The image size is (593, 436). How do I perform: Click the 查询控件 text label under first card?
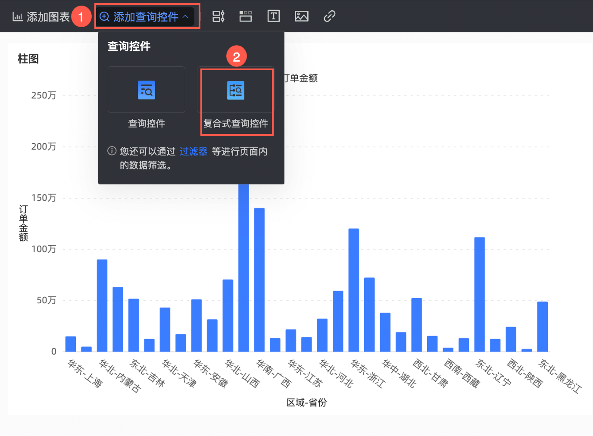pyautogui.click(x=147, y=123)
